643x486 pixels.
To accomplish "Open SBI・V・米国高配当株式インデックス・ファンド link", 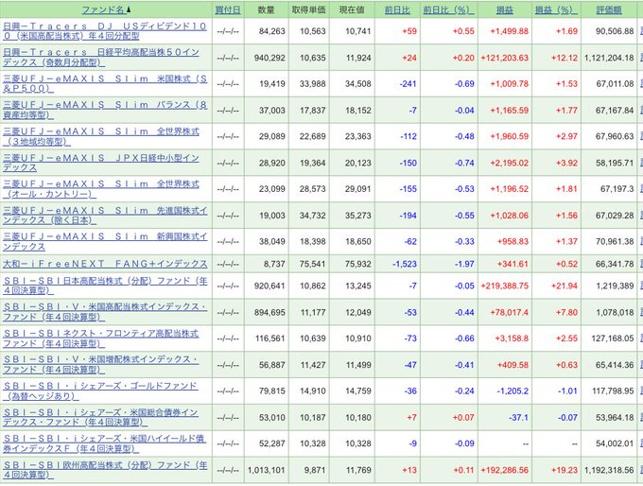I will (x=105, y=312).
